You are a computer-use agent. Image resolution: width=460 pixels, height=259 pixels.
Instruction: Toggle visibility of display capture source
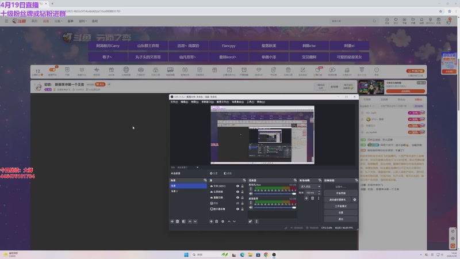237,209
